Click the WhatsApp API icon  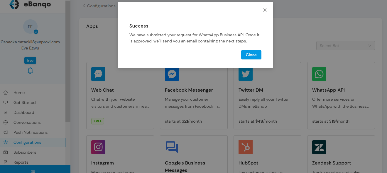point(319,74)
